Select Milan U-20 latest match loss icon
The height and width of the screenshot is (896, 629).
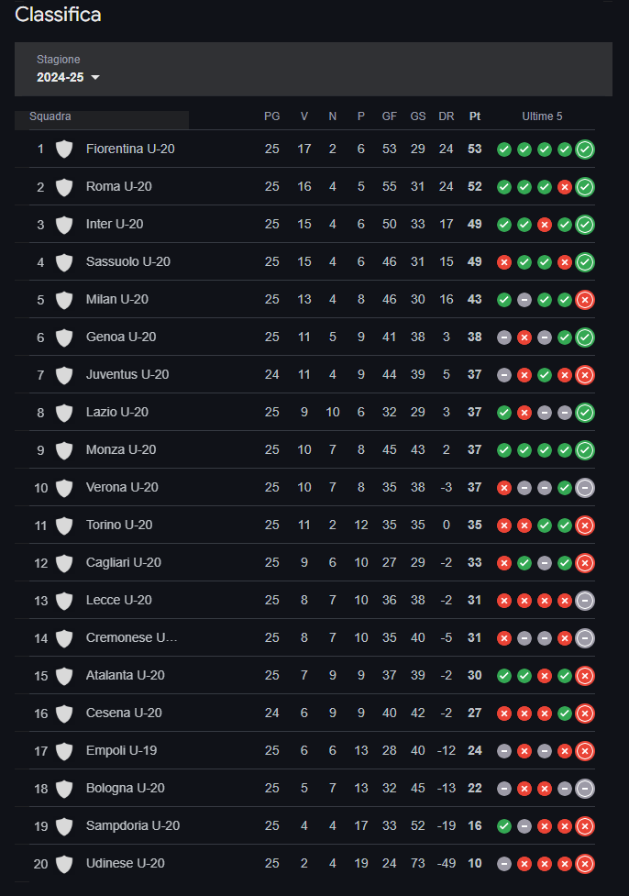[x=585, y=300]
